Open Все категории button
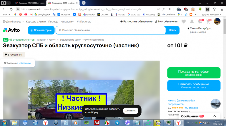Viewport: 226px width, 126px height. (41, 30)
